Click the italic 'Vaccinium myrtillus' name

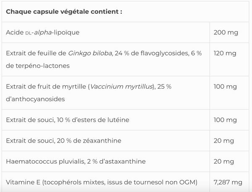click(x=122, y=87)
